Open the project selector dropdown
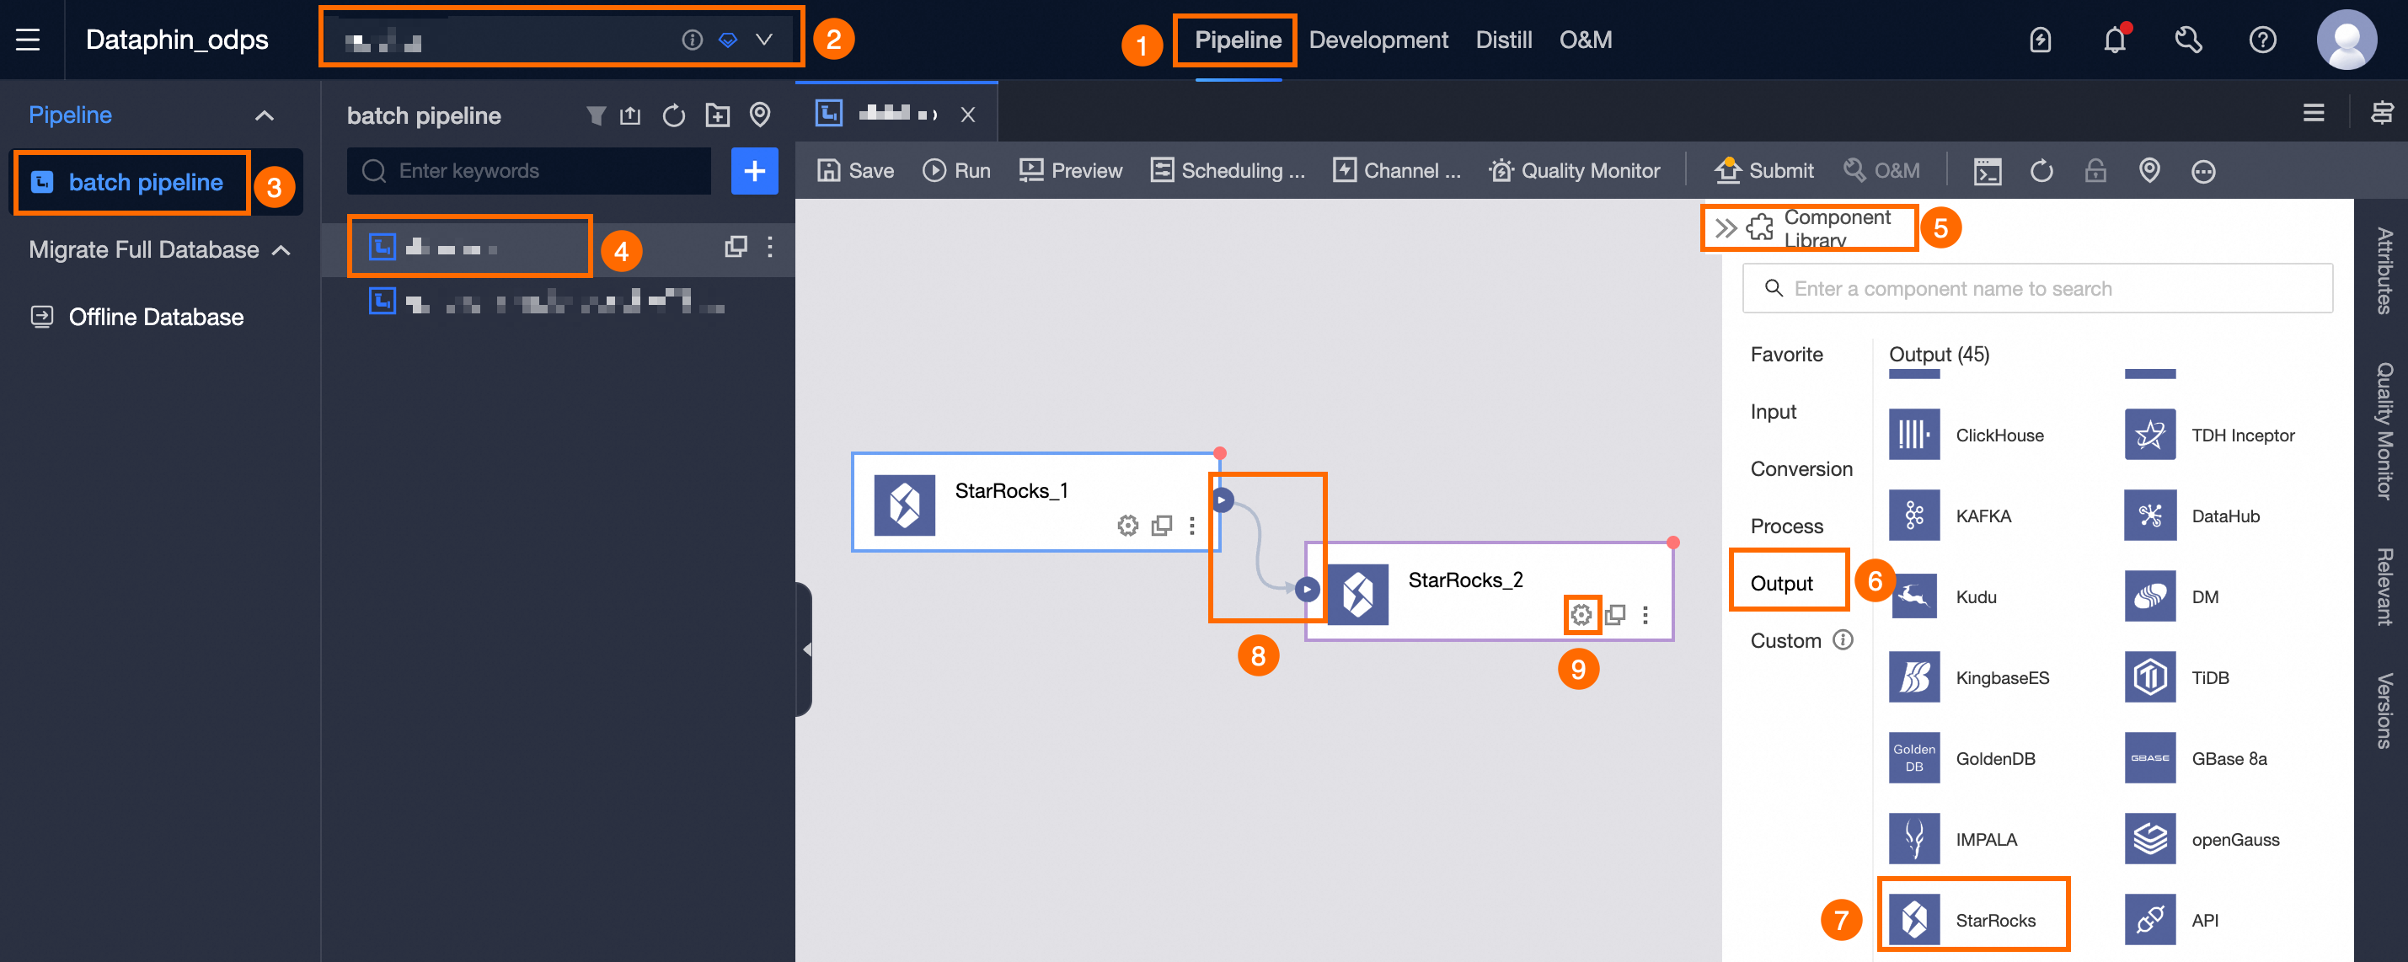The image size is (2408, 962). click(765, 40)
